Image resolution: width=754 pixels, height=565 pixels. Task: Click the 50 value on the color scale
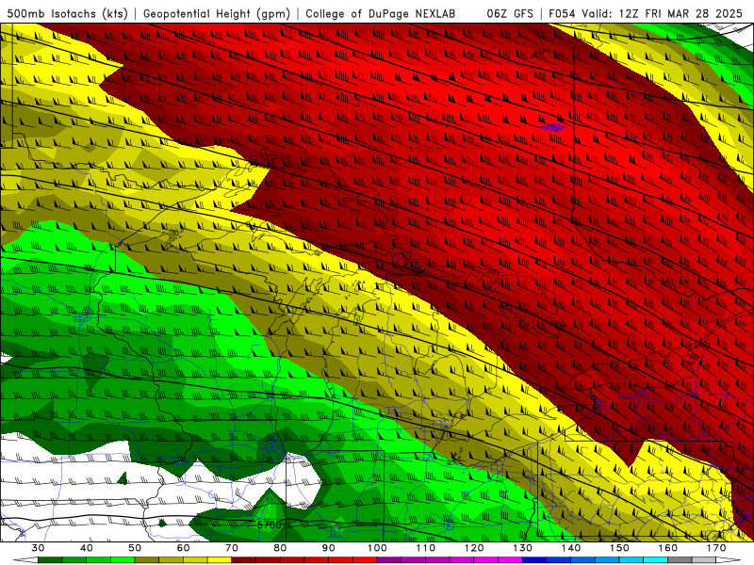click(x=135, y=548)
